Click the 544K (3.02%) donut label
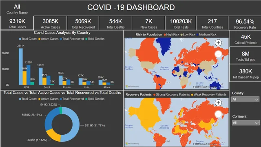Image resolution: width=261 pixels, height=147 pixels. 49,105
